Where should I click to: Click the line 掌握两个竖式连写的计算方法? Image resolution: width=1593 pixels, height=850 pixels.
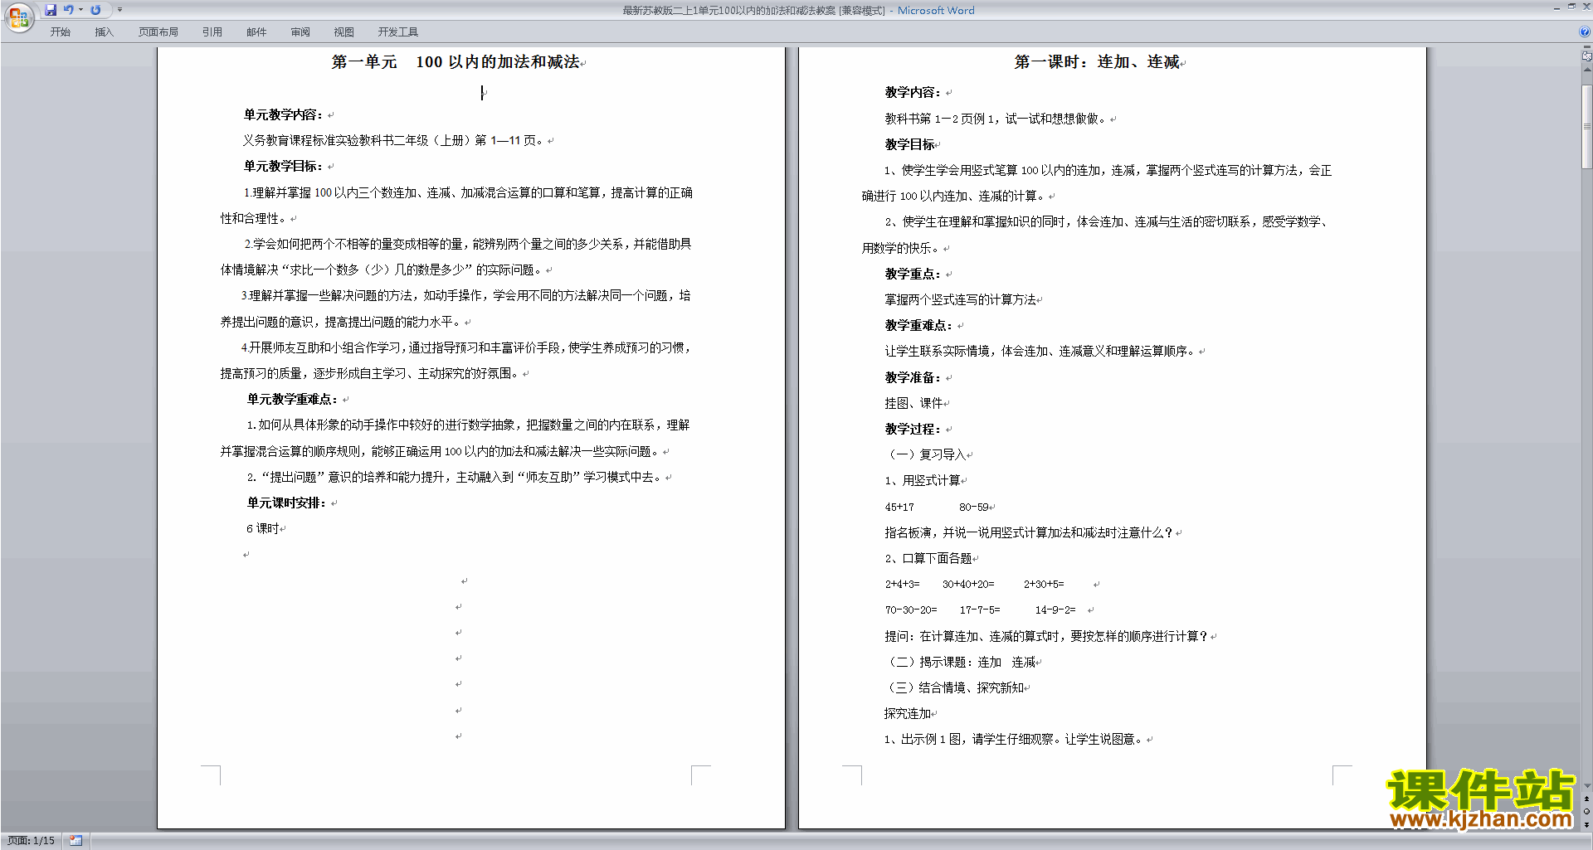click(960, 299)
